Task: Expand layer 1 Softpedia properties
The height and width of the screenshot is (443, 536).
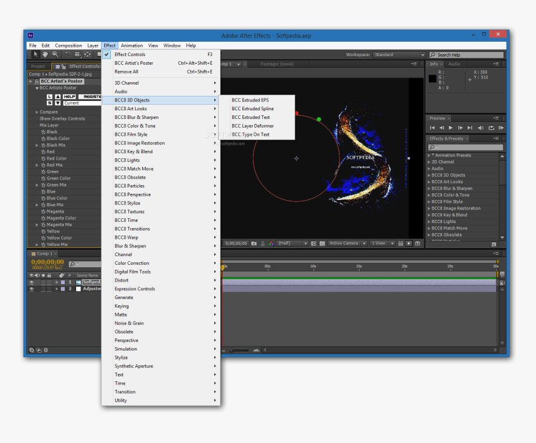Action: point(57,282)
